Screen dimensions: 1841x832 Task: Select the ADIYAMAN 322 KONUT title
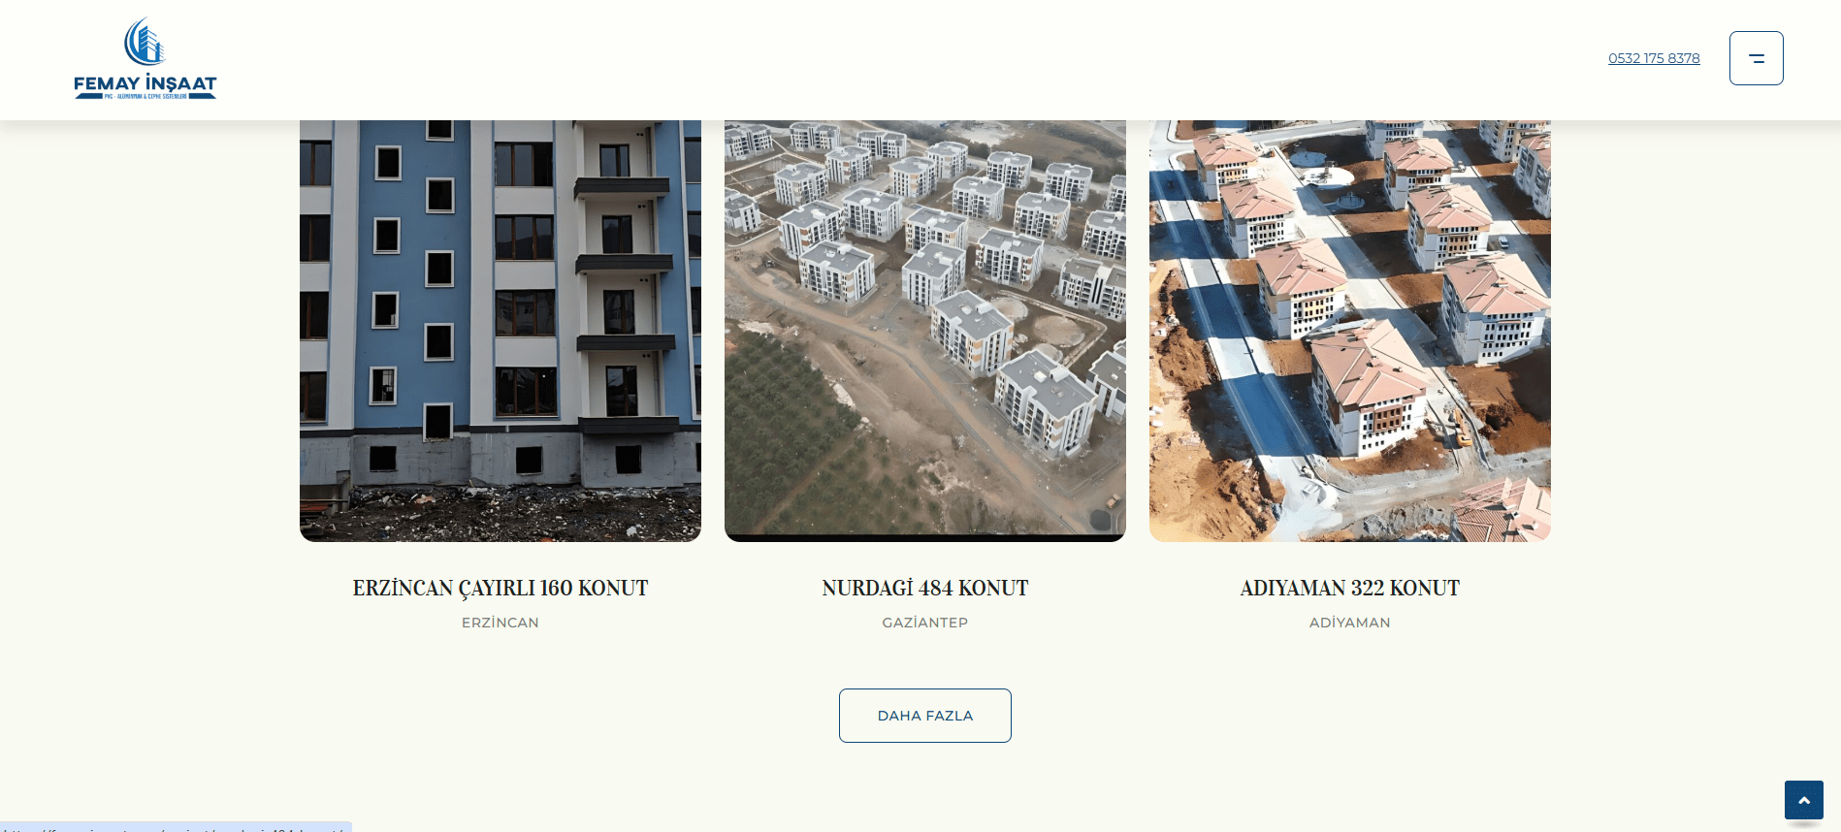click(1350, 588)
